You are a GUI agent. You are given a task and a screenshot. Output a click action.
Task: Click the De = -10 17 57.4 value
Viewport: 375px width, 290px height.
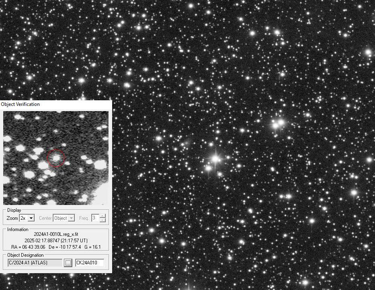point(65,247)
